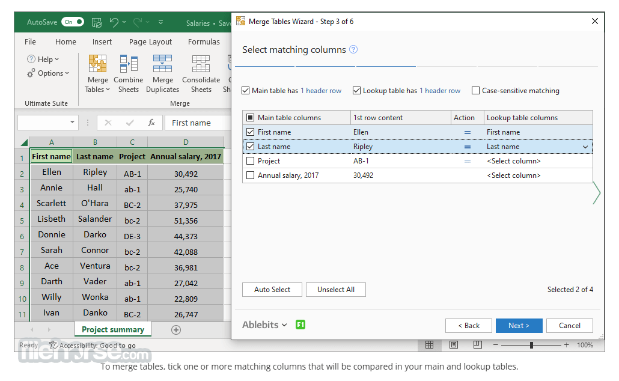619x381 pixels.
Task: Toggle the AutoSave switch
Action: coord(73,22)
